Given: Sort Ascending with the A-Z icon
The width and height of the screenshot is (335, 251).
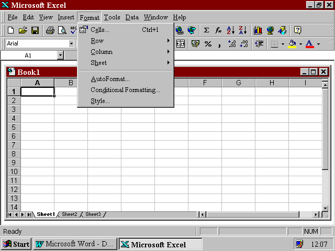Looking at the screenshot, I should [231, 30].
